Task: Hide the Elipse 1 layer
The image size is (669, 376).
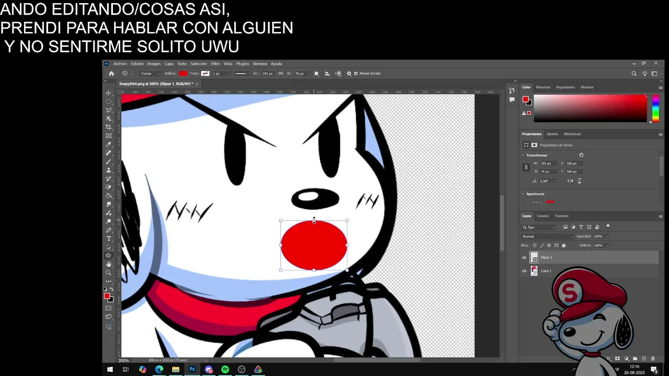Action: click(x=524, y=257)
